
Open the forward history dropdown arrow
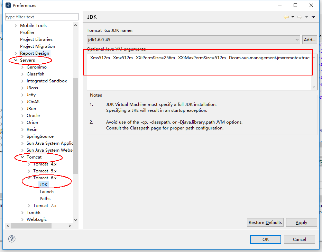[306, 17]
